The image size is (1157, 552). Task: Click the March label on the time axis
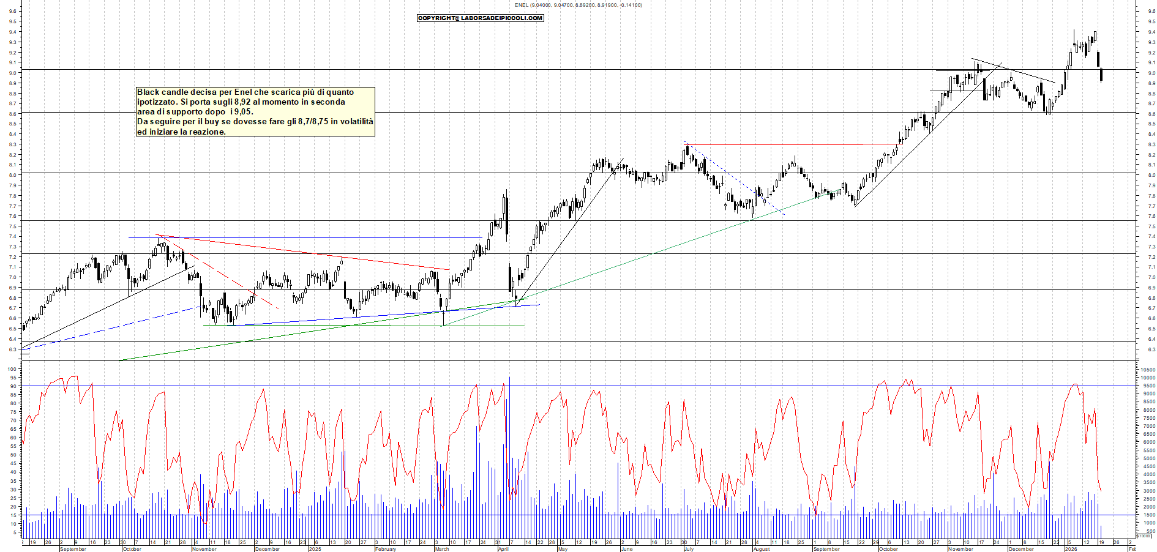click(441, 549)
